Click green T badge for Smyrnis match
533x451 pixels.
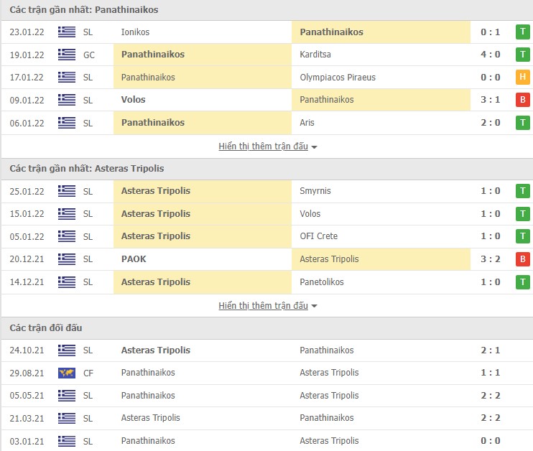click(522, 191)
